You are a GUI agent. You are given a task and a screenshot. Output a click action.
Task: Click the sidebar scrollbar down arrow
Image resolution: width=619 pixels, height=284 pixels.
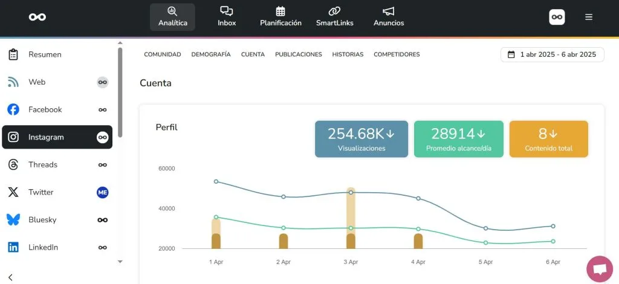120,262
